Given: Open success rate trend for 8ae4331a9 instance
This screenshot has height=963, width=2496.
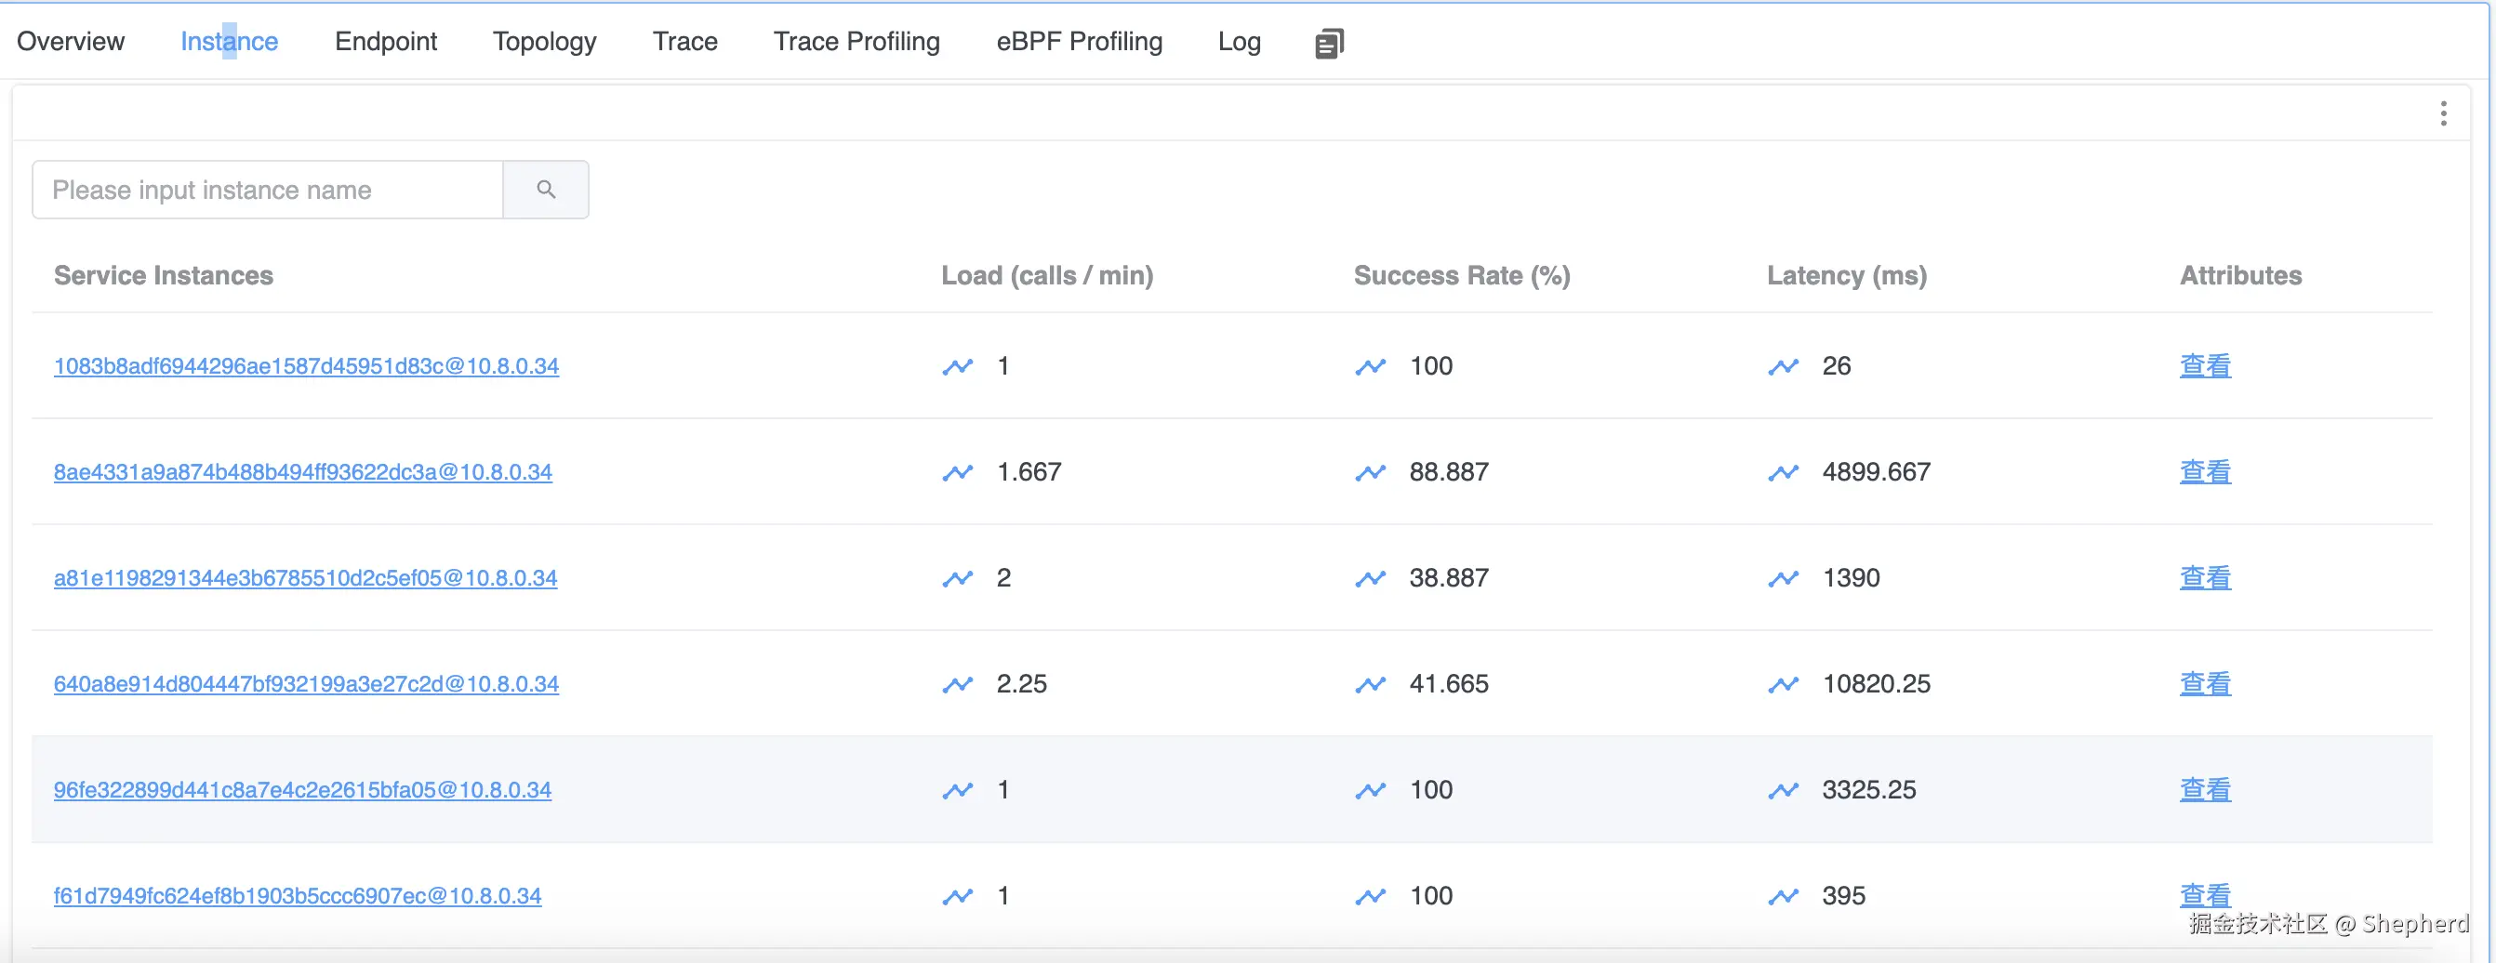Looking at the screenshot, I should [1370, 473].
